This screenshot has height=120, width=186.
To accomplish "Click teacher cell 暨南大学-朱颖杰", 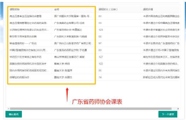I will (x=63, y=77).
